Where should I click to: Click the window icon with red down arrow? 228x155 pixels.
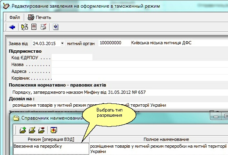[54, 130]
